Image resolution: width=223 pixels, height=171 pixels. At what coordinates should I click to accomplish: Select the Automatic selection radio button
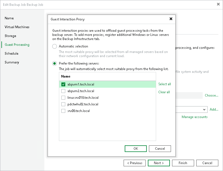pyautogui.click(x=55, y=46)
